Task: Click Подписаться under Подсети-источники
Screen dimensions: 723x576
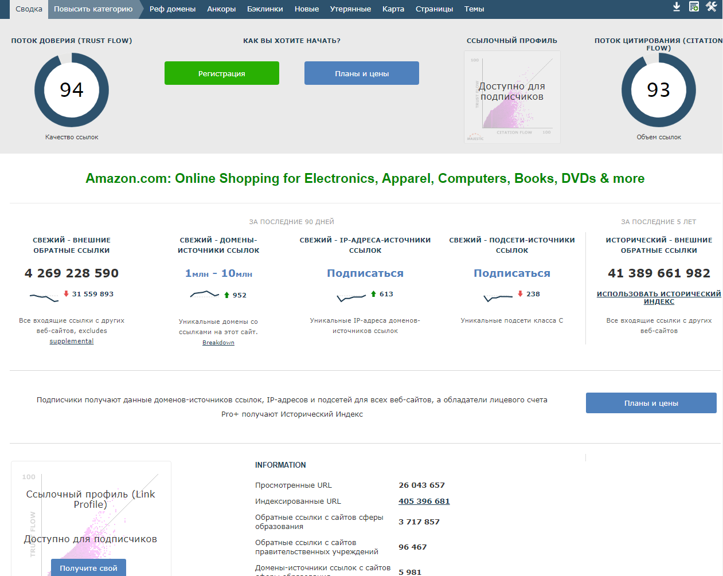Action: (x=512, y=273)
